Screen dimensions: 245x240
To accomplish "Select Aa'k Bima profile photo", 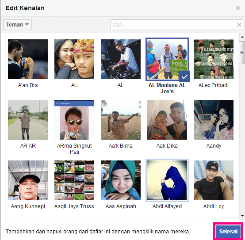I will pos(121,120).
